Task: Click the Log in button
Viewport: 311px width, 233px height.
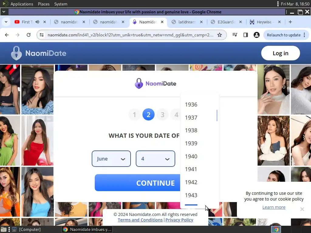Action: (280, 53)
